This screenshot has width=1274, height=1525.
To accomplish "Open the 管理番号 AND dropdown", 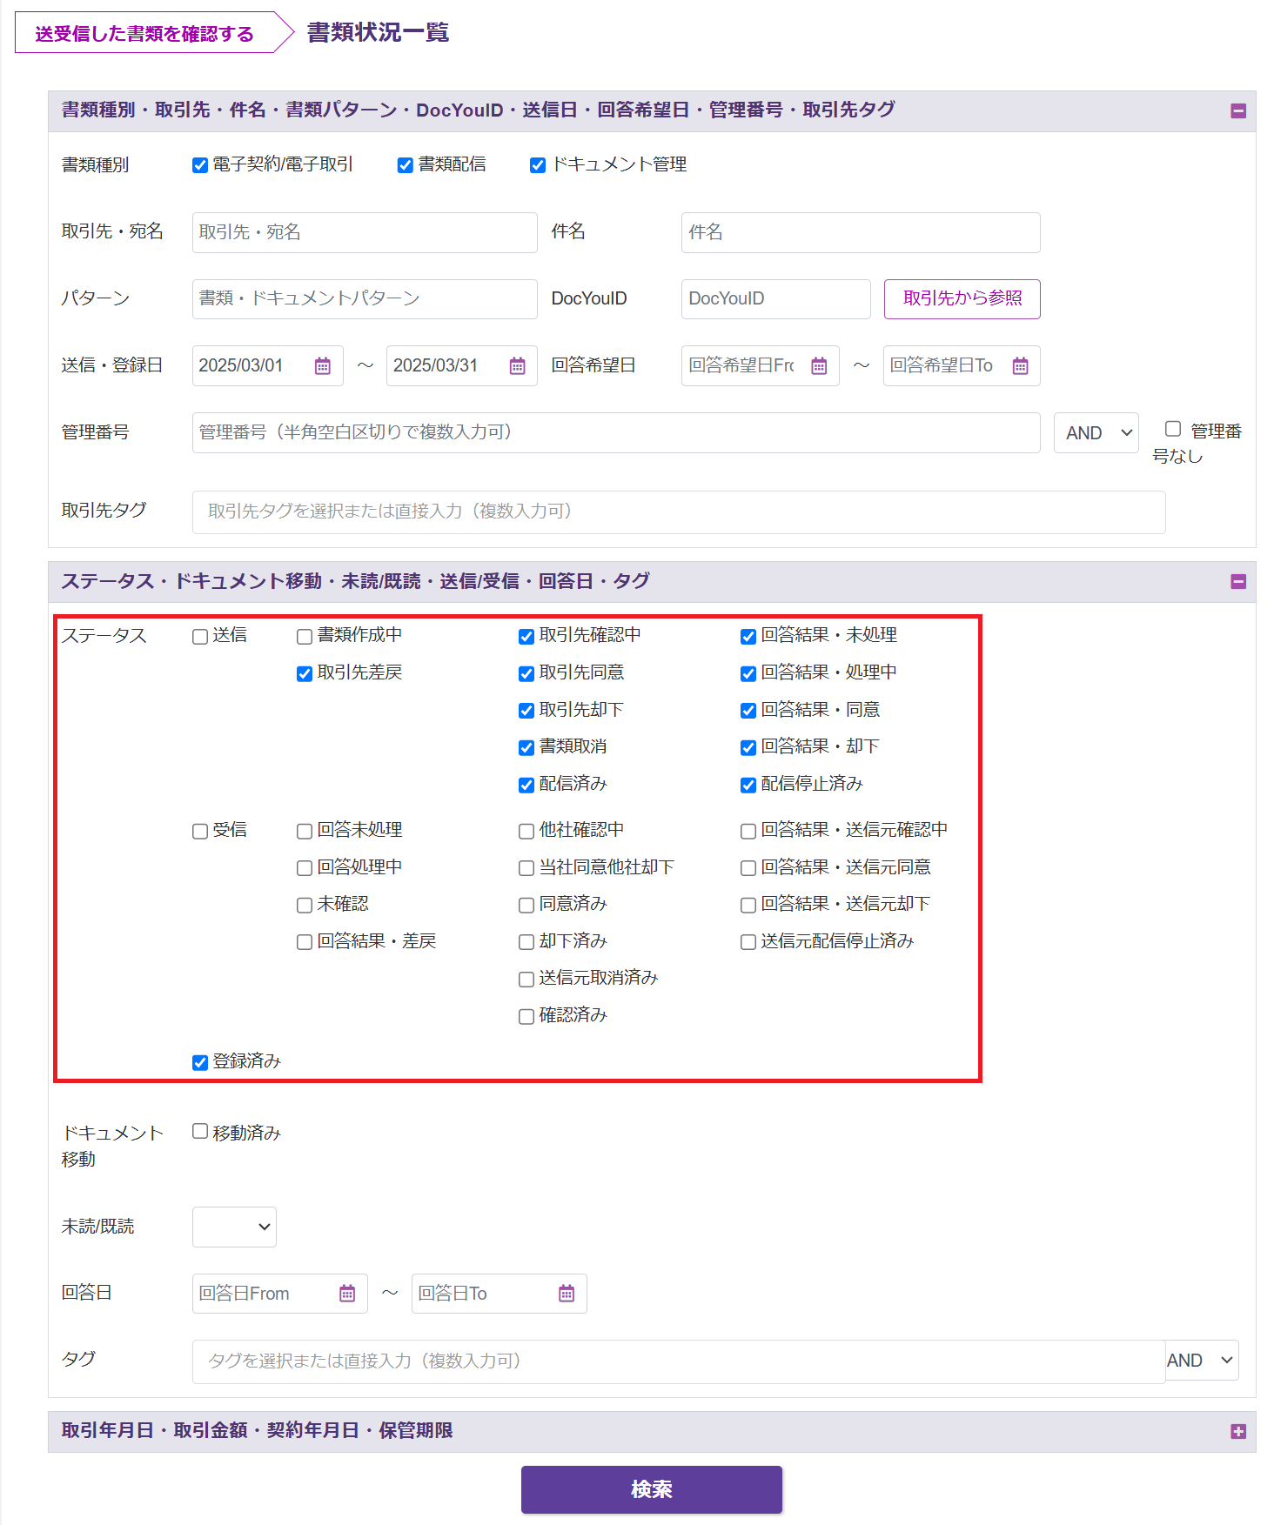I will pyautogui.click(x=1096, y=432).
